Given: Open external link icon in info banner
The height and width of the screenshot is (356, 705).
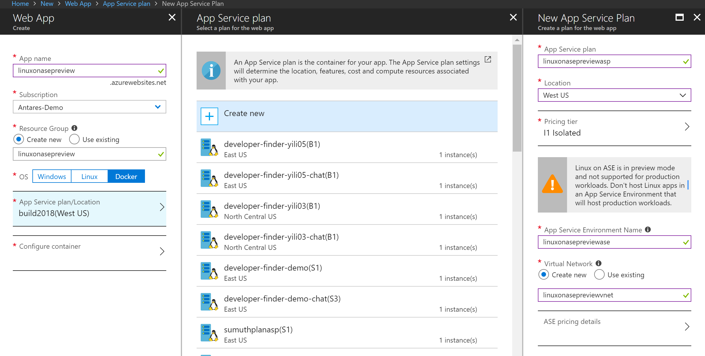Looking at the screenshot, I should click(x=488, y=59).
